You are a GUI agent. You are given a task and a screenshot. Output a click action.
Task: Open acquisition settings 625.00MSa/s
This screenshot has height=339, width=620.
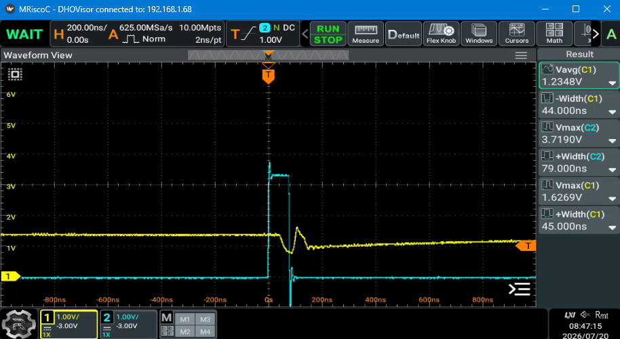pyautogui.click(x=166, y=34)
